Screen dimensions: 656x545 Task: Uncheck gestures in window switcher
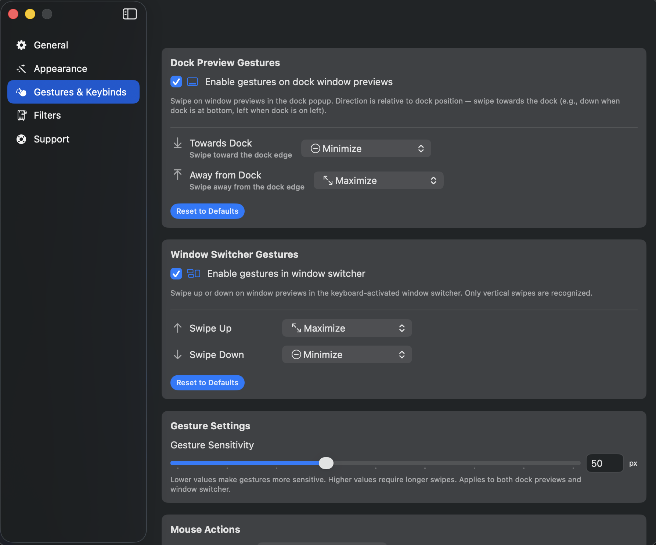pyautogui.click(x=176, y=274)
